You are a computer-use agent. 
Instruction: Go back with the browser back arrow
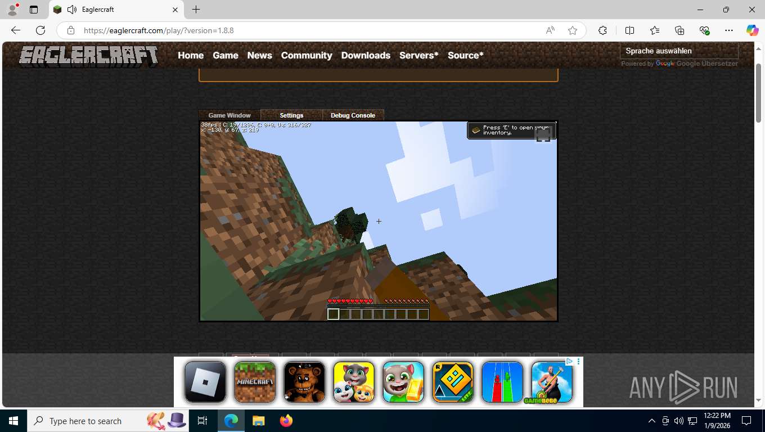16,30
